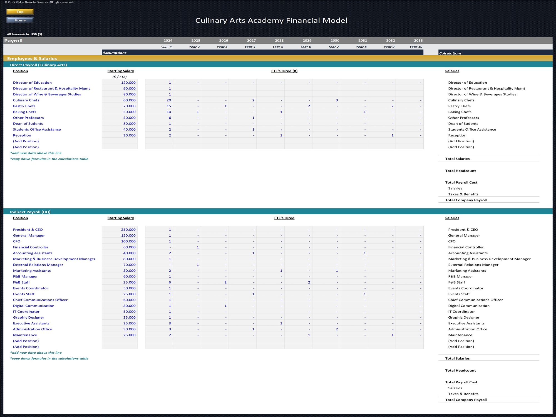Viewport: 556px width, 417px height.
Task: Select Reception starting salary 30.000
Action: (120, 135)
